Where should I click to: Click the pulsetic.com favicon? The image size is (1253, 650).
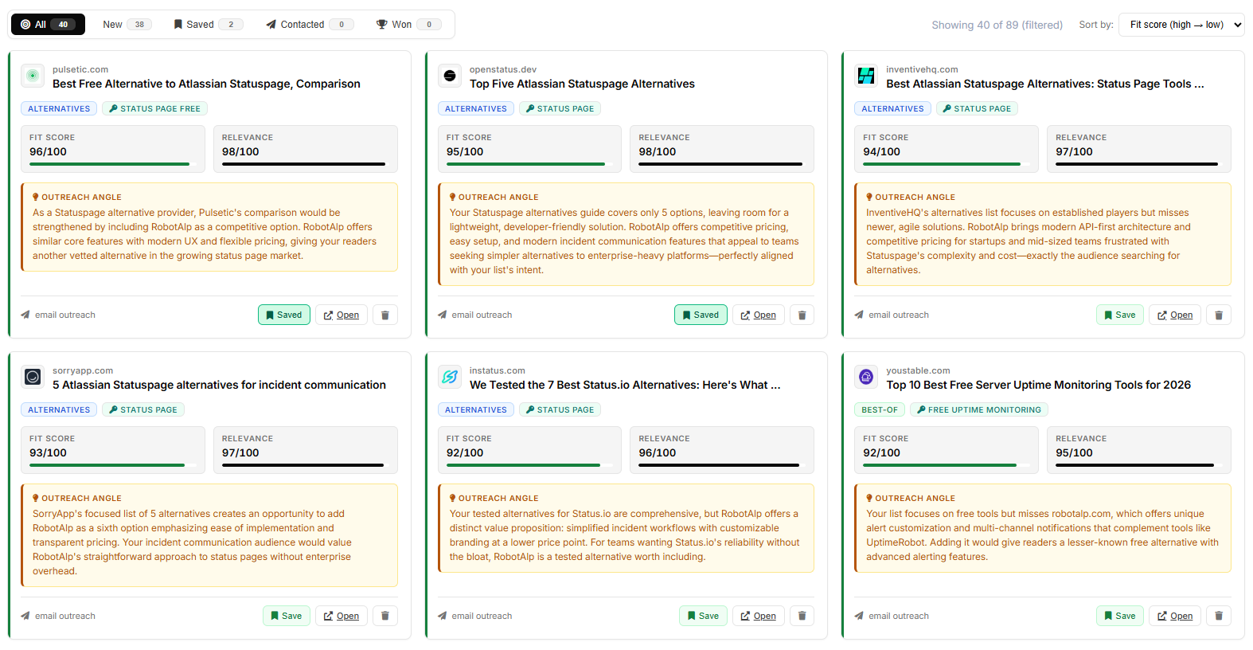pos(33,76)
